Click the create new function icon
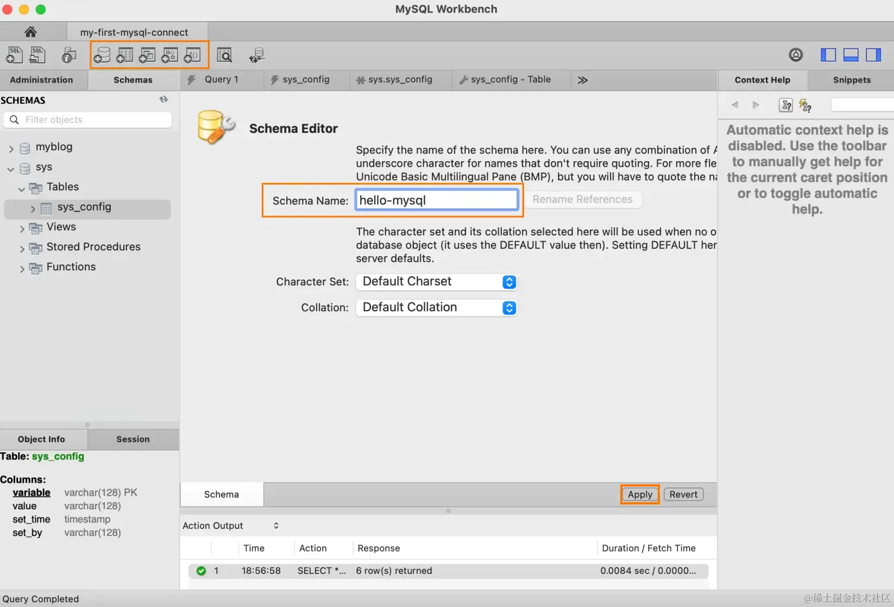Image resolution: width=894 pixels, height=607 pixels. [192, 55]
